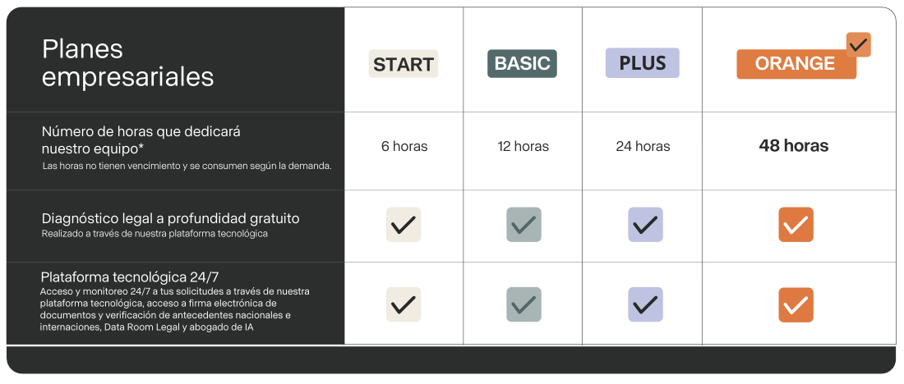Choose the PLUS plan badge
Screen dimensions: 904x384
(643, 63)
